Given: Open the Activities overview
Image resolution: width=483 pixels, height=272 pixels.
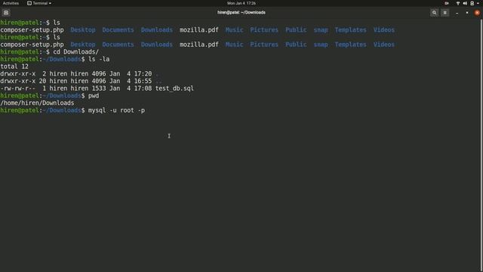Looking at the screenshot, I should point(11,3).
